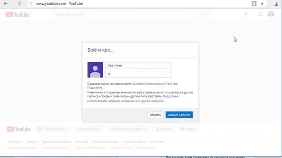Viewport: 282px width, 158px height.
Task: Open the +YouTube footer link
Action: pos(157,142)
